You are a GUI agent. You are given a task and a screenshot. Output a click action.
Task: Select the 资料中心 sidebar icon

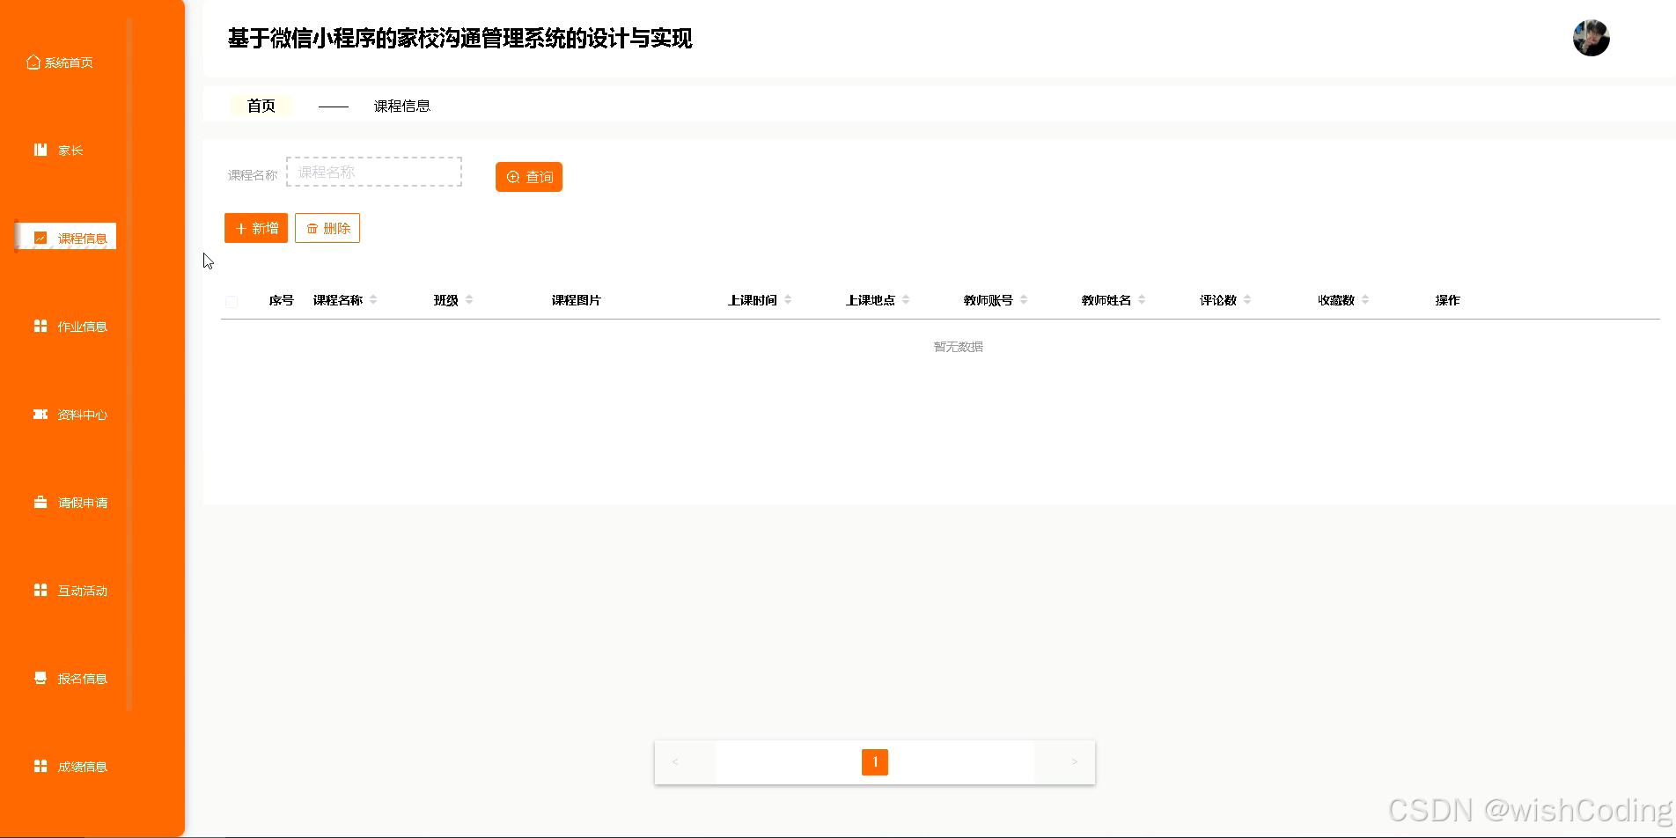click(40, 414)
